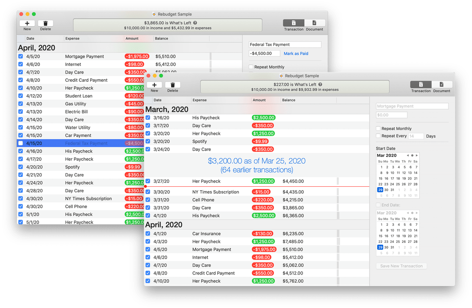Select the Transaction view icon in the background window toolbar
The image size is (472, 308).
tap(293, 24)
